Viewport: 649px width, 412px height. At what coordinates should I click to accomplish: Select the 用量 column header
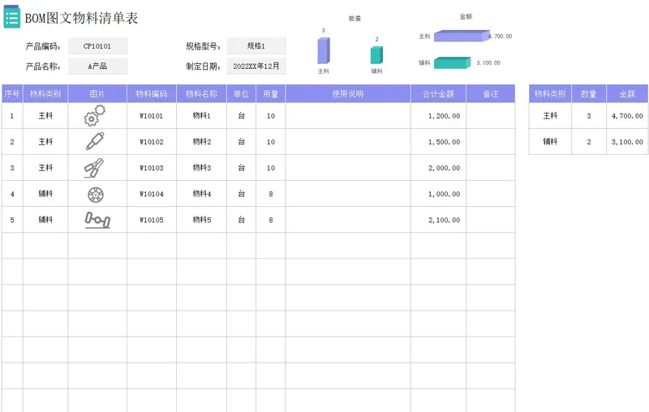[x=271, y=93]
